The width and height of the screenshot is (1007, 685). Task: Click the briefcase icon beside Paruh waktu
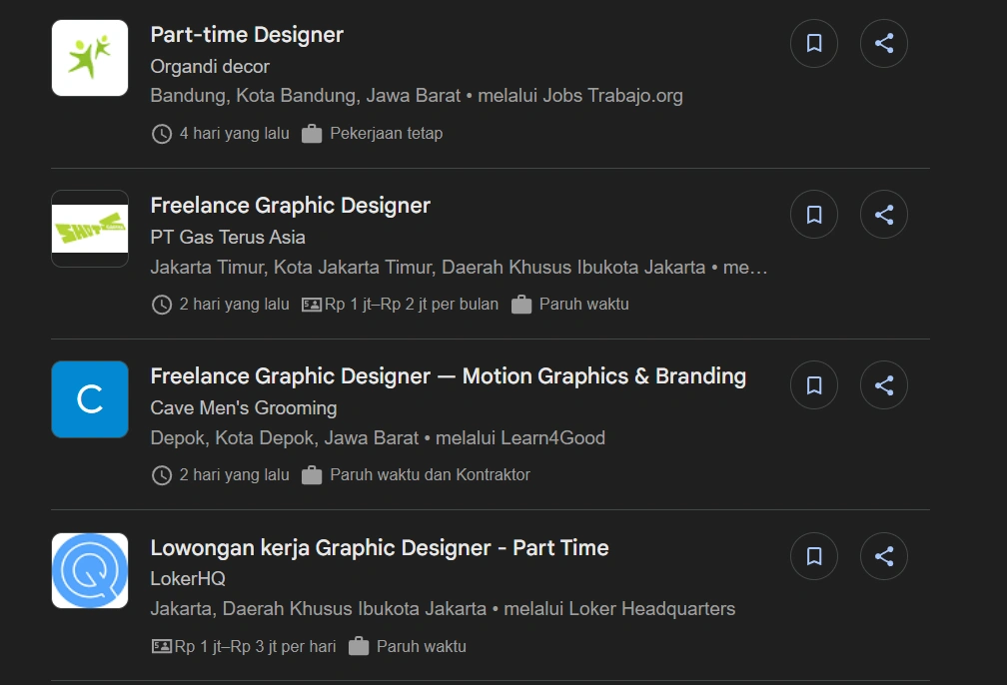point(520,304)
